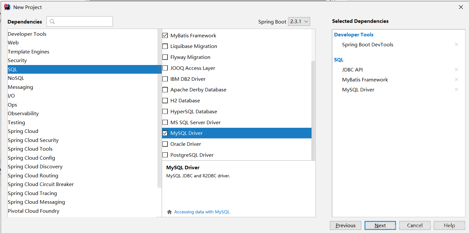Viewport: 469px width, 233px height.
Task: Check Liquibase Migration checkbox
Action: tap(165, 46)
